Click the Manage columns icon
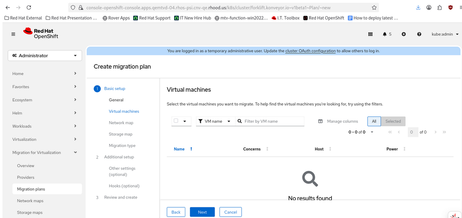The height and width of the screenshot is (218, 462). coord(320,121)
